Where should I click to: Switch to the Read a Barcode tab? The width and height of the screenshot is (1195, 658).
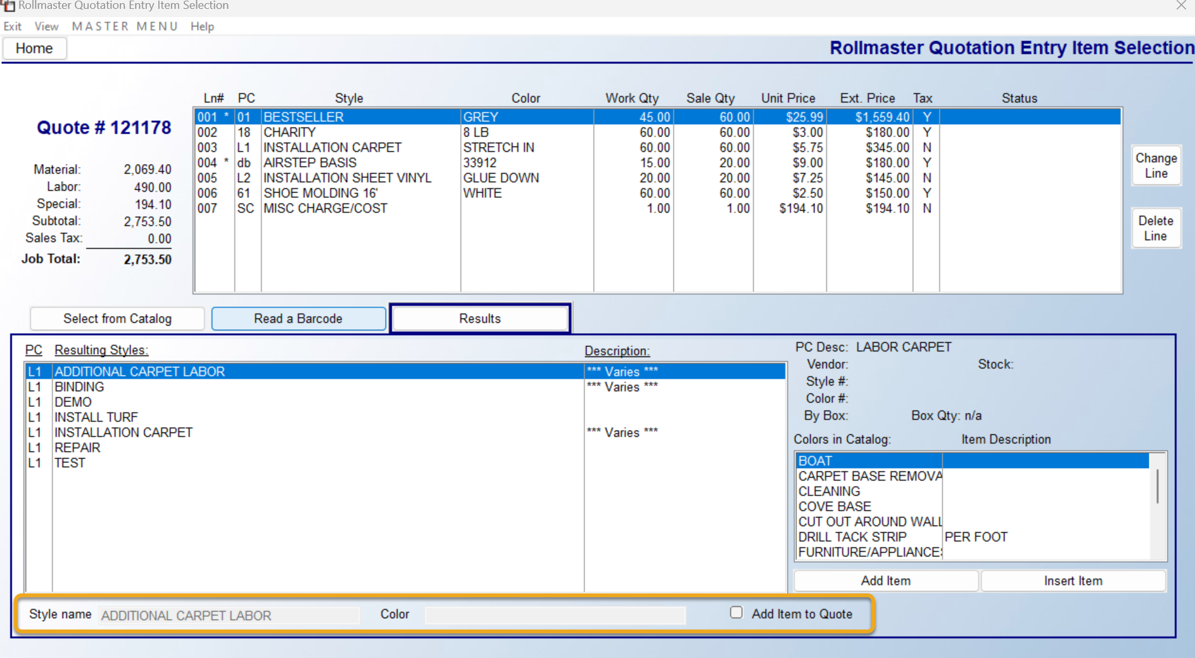point(298,319)
